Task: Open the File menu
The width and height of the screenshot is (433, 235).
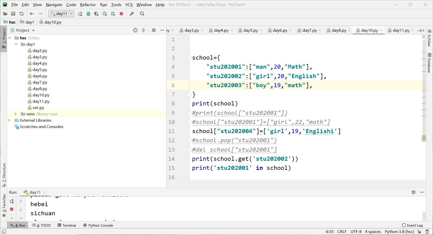Action: (14, 5)
